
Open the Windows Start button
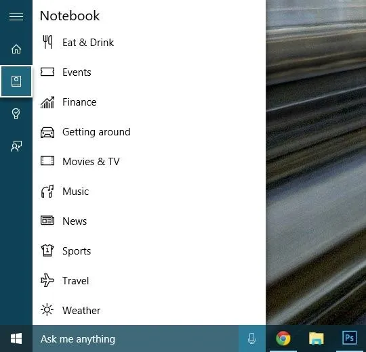point(16,338)
